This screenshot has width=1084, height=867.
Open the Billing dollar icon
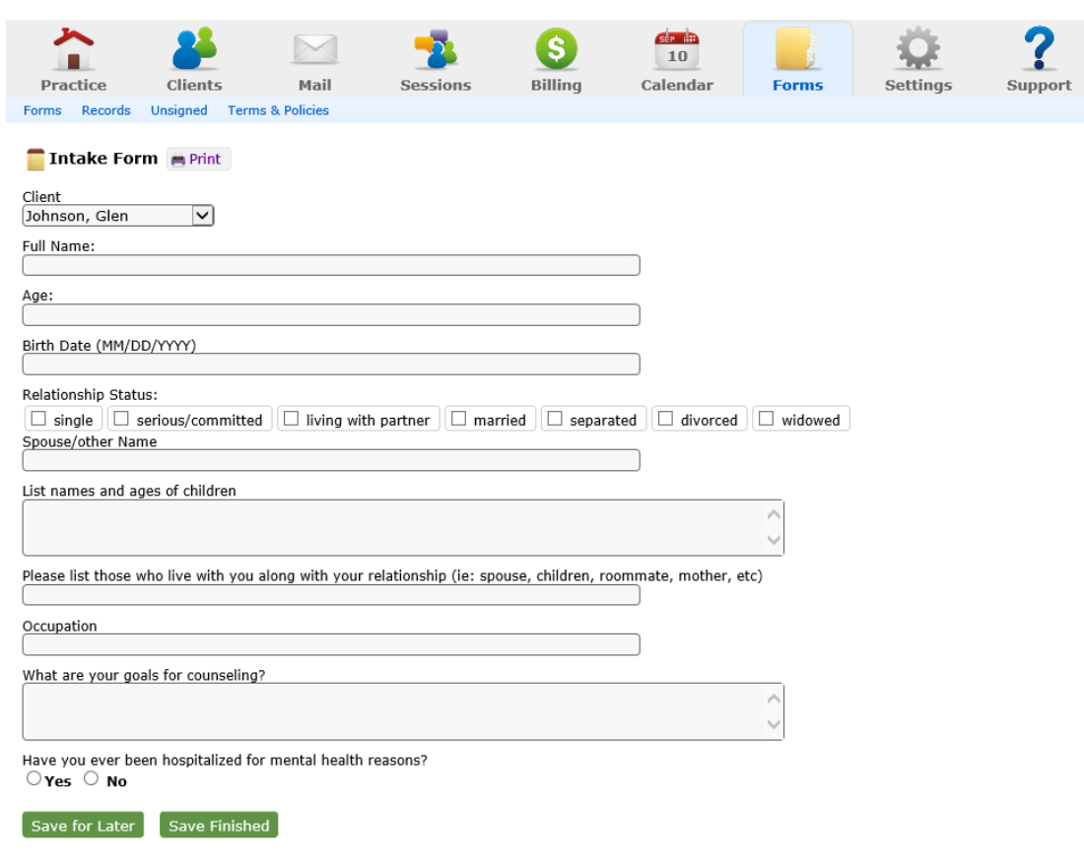(557, 48)
